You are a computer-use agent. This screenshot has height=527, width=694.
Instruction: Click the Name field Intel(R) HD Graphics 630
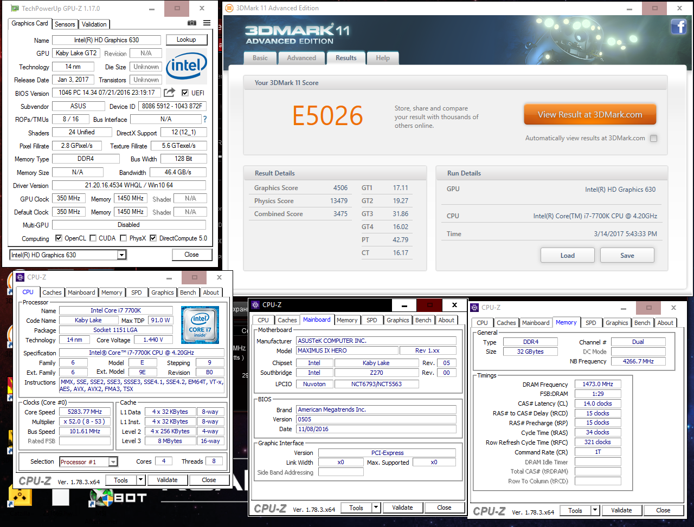pyautogui.click(x=106, y=40)
